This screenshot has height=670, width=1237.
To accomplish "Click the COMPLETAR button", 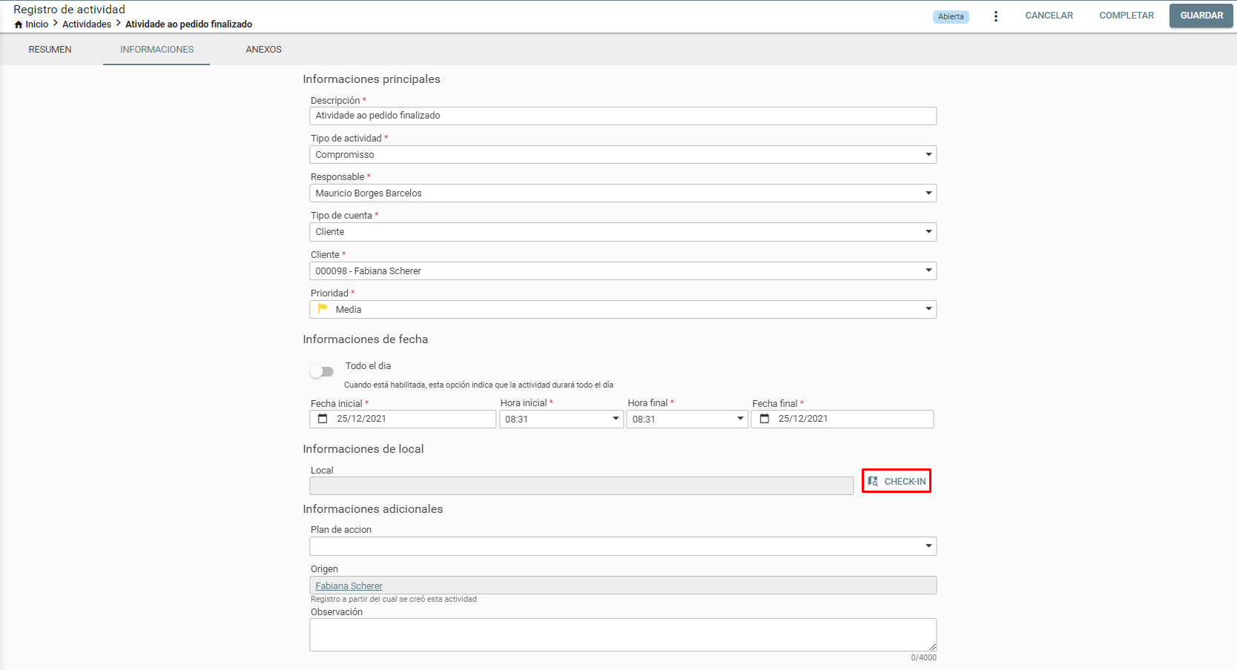I will (1127, 16).
